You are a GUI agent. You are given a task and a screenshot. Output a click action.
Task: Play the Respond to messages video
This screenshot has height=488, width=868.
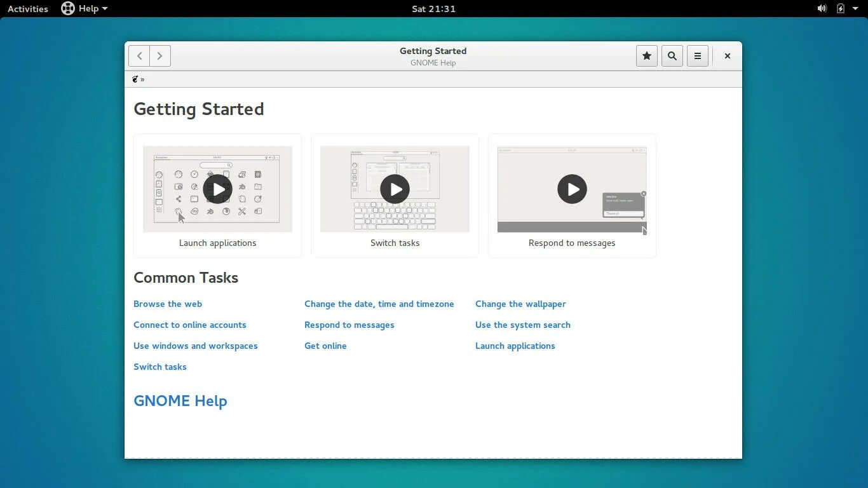[x=572, y=189]
